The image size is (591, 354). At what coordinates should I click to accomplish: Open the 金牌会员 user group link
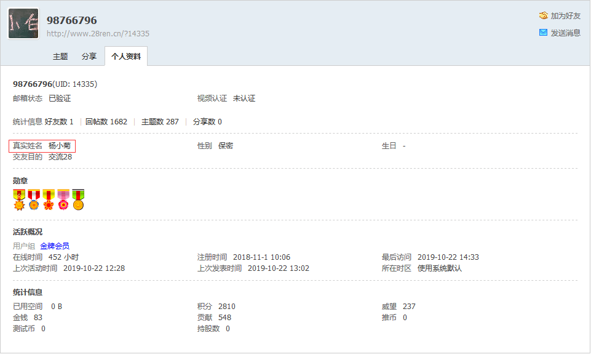coord(55,246)
